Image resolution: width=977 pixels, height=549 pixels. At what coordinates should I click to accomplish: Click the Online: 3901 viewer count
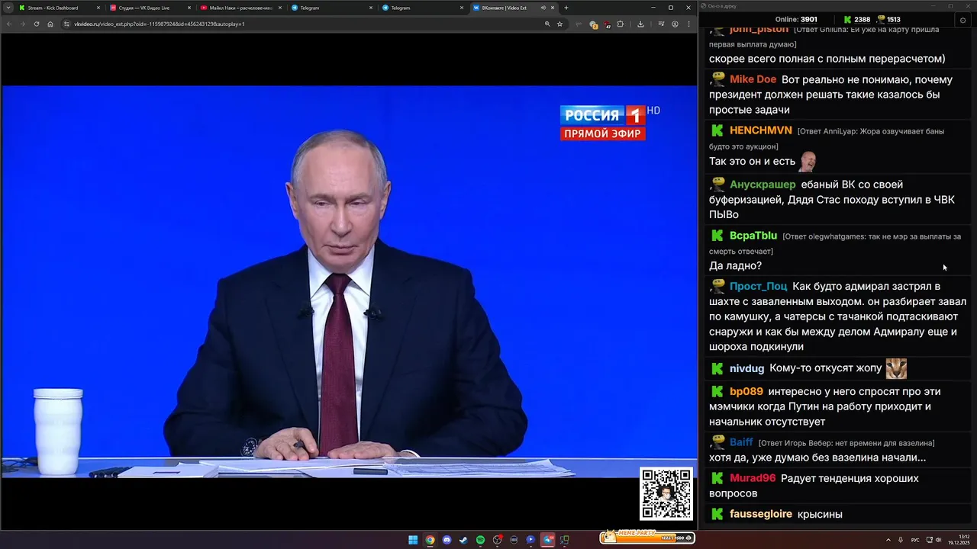click(x=796, y=20)
